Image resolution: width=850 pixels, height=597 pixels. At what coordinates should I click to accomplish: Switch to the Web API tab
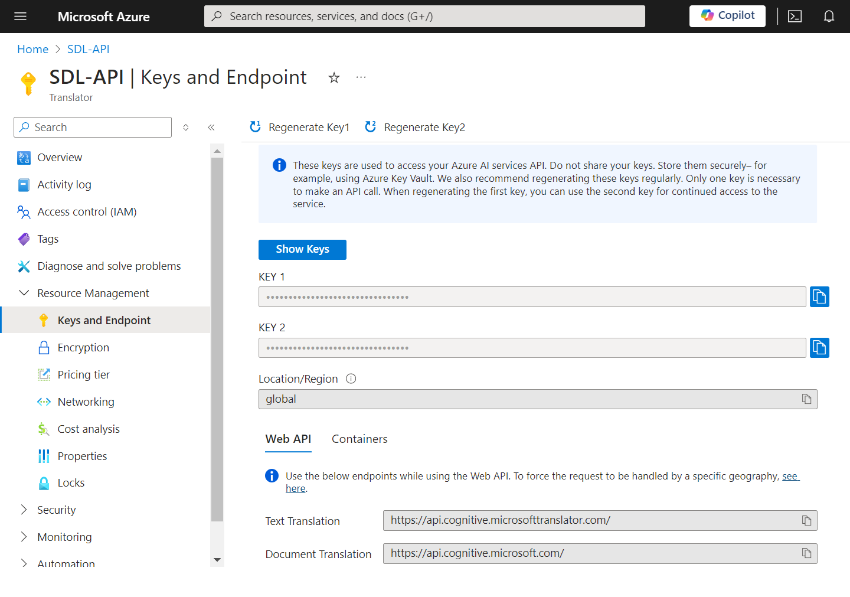tap(288, 439)
